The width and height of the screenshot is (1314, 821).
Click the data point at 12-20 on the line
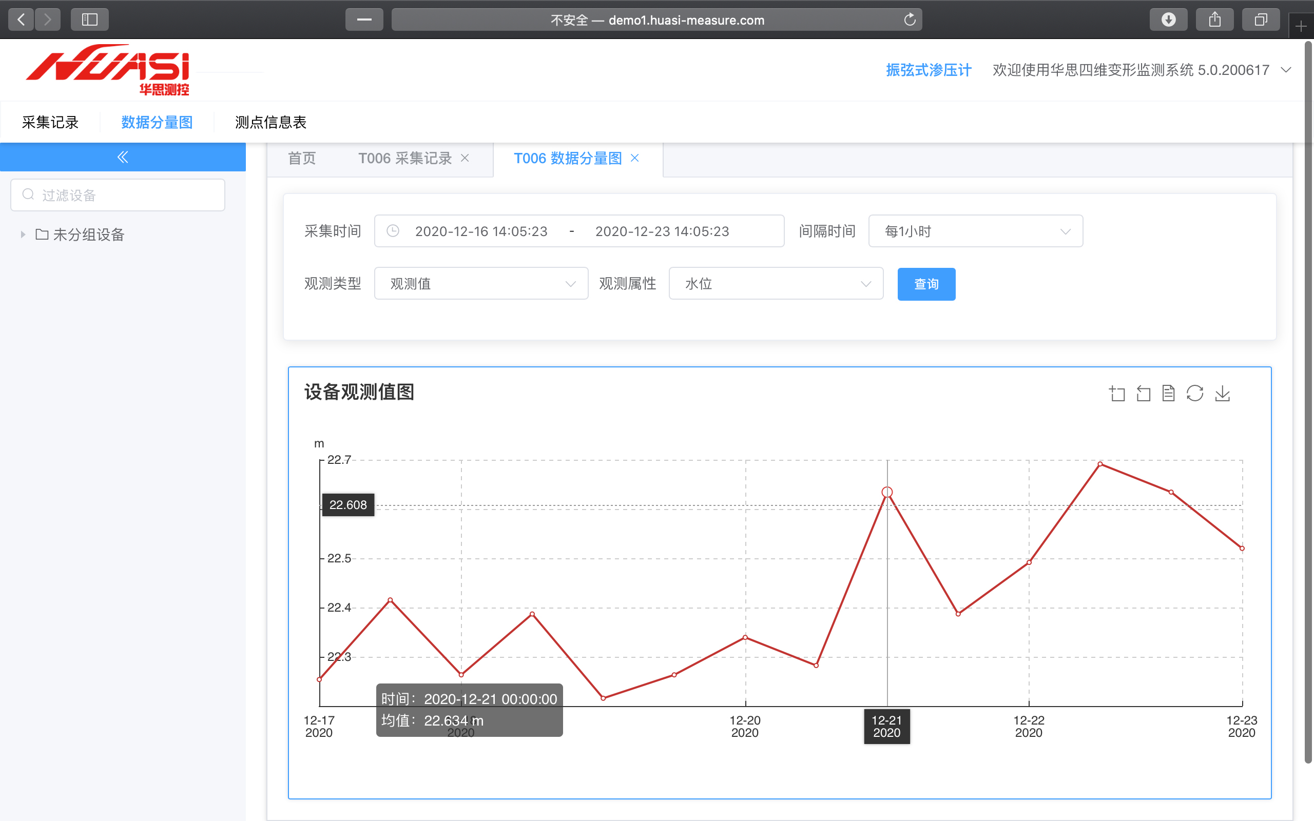click(745, 637)
